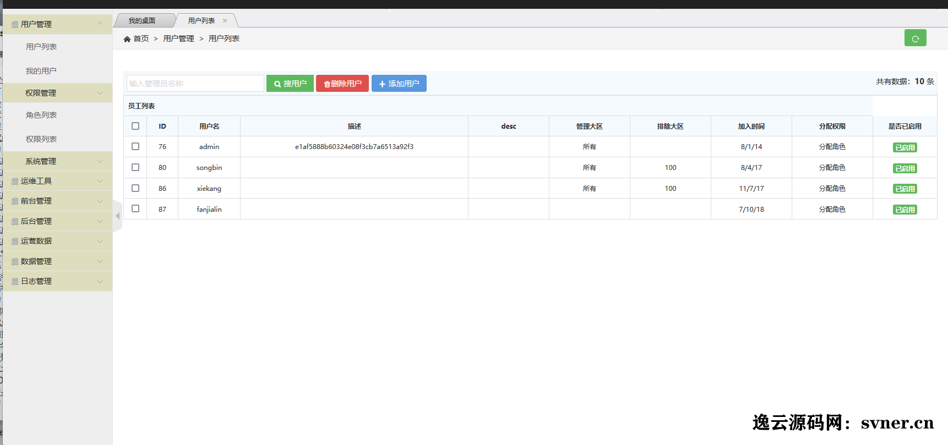Expand the 数据管理 section chevron
This screenshot has width=948, height=445.
100,261
